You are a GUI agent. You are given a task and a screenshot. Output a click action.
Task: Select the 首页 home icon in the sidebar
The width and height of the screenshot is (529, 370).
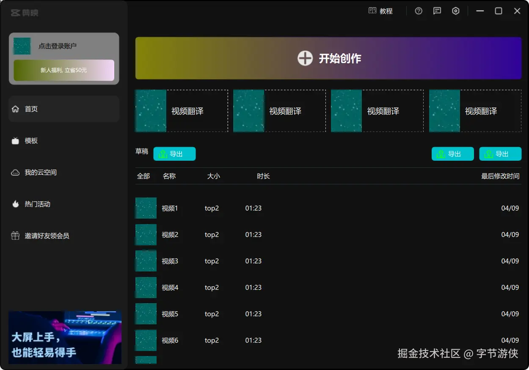click(x=16, y=109)
